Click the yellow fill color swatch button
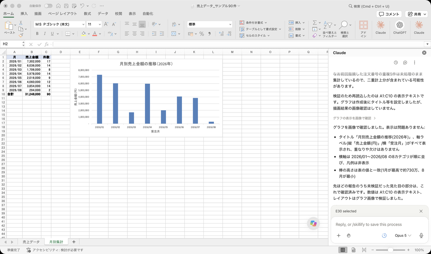Screen dimensions: 431x254 [83, 34]
